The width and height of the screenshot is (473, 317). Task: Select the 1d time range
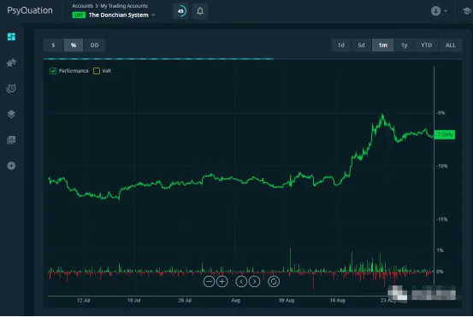(341, 45)
